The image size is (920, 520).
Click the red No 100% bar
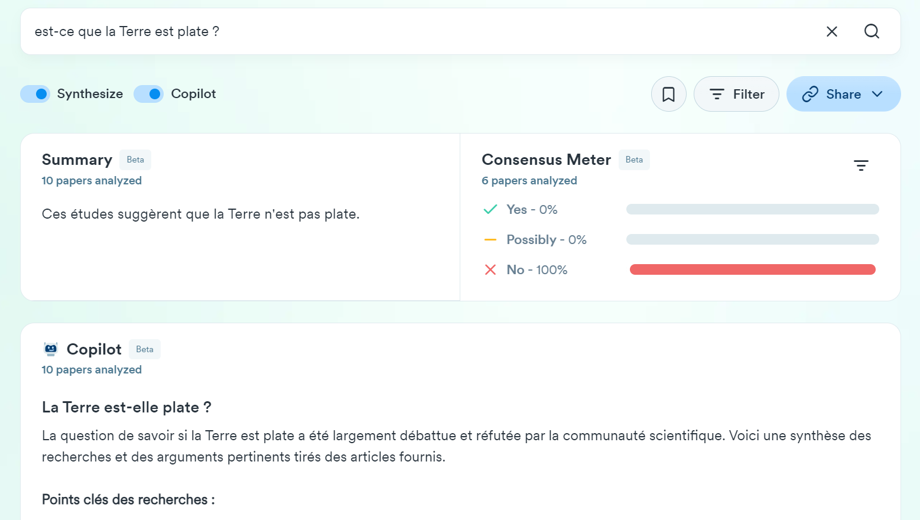pos(752,270)
